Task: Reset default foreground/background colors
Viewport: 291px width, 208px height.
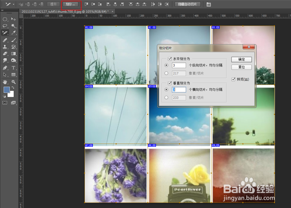Action: (4, 96)
